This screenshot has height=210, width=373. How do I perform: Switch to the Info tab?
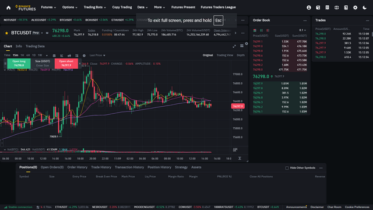point(19,46)
